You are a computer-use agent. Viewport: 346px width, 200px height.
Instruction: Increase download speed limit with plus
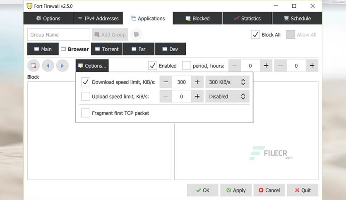pos(197,82)
